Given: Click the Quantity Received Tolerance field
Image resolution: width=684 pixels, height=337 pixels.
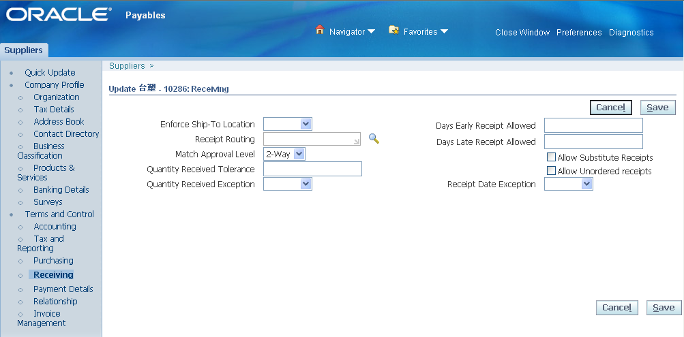Looking at the screenshot, I should click(312, 169).
